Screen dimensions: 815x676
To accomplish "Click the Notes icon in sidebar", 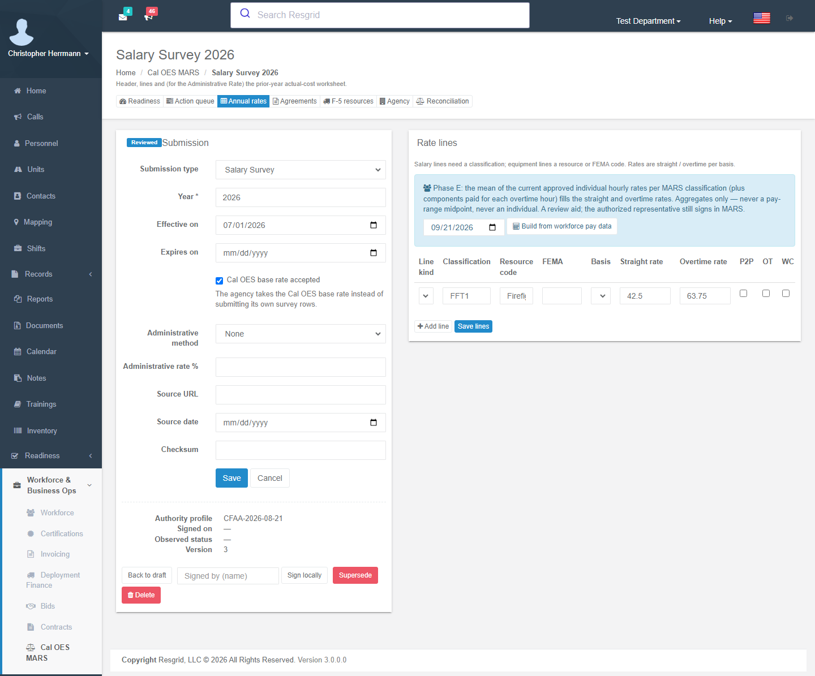I will coord(18,378).
